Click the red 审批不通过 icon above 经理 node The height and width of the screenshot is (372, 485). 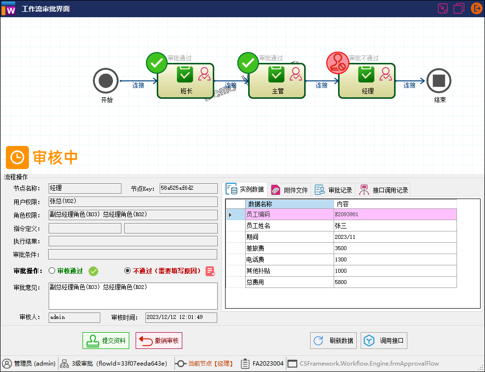338,63
